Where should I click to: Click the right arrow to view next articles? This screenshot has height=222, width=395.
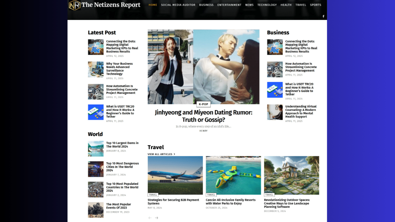(x=157, y=218)
